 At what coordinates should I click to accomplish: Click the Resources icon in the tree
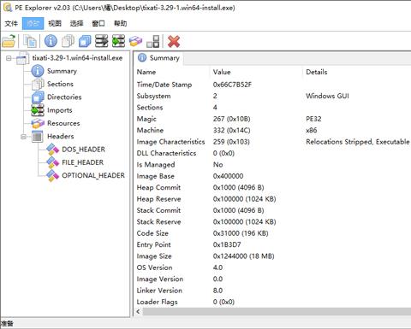click(x=38, y=123)
